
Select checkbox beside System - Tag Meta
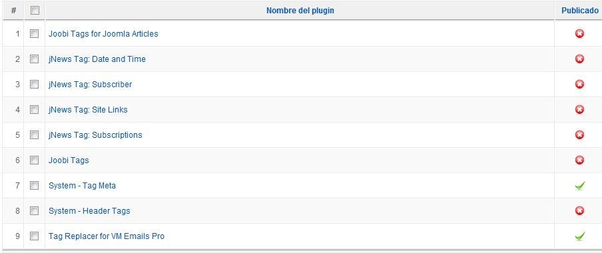tap(34, 186)
